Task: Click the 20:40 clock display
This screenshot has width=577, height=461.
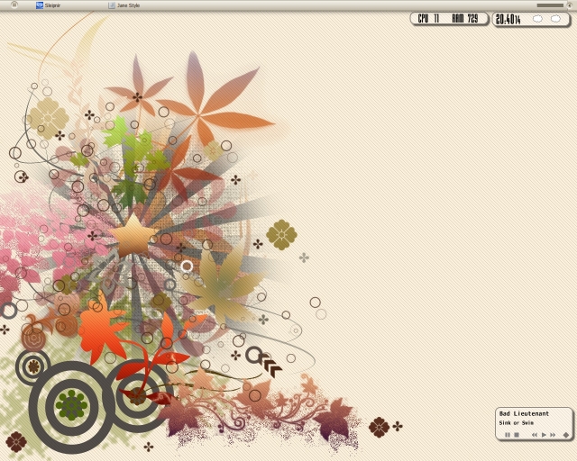Action: [508, 19]
